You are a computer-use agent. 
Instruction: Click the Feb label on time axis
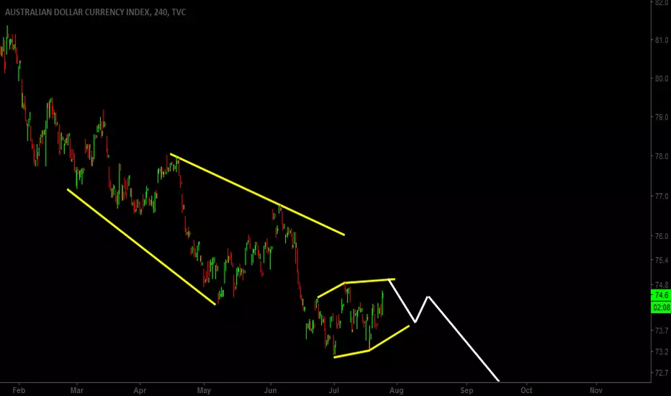(19, 390)
